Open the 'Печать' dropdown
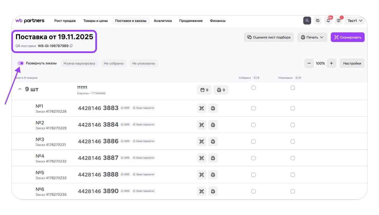This screenshot has height=215, width=379. (312, 37)
